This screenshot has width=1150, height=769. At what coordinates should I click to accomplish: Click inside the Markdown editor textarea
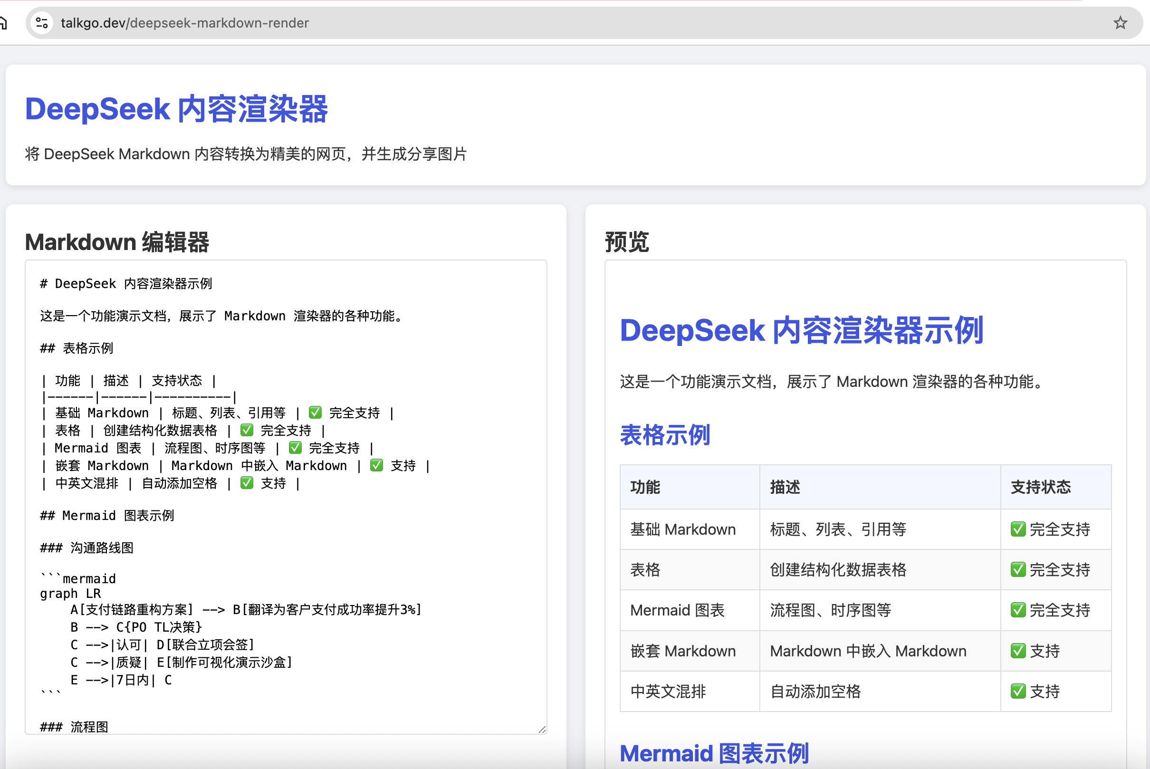tap(286, 497)
